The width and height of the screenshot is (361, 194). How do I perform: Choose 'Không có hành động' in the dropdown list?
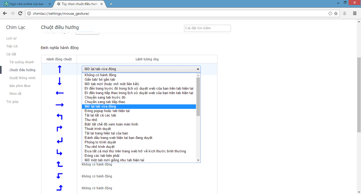pos(139,75)
